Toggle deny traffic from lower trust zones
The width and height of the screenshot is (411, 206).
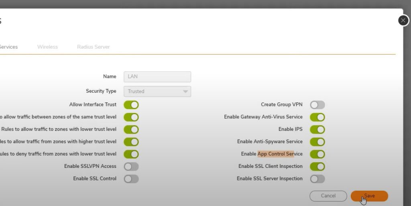(x=131, y=154)
